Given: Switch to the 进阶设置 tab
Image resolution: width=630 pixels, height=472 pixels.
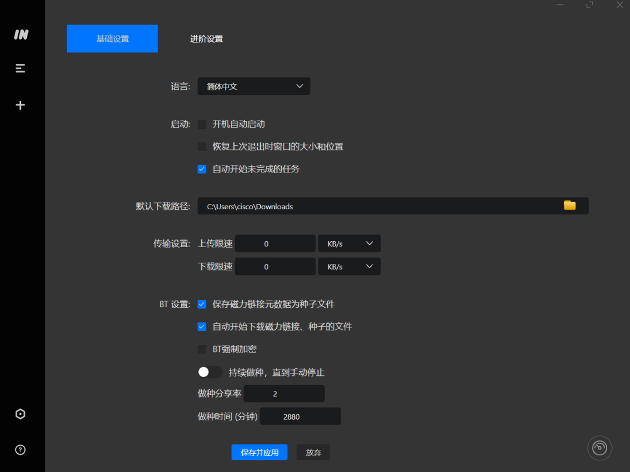Looking at the screenshot, I should pos(206,38).
